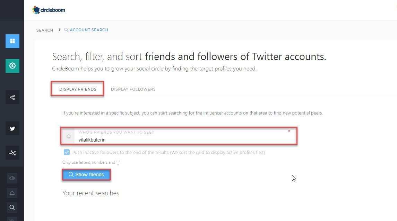Image resolution: width=397 pixels, height=221 pixels.
Task: Click the connections nodes icon in sidebar
Action: [x=12, y=153]
